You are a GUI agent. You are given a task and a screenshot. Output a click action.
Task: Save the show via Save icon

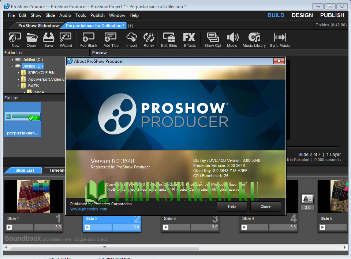point(49,40)
